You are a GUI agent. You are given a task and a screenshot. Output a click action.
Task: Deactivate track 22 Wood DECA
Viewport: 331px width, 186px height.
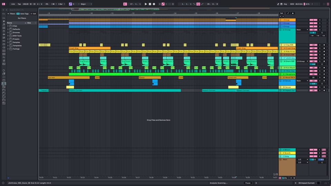313,77
